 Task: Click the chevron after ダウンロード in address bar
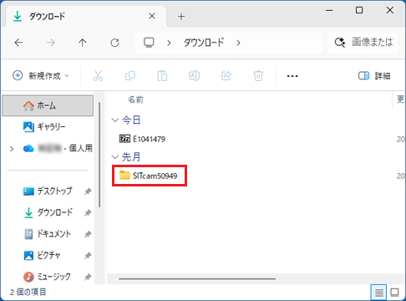point(238,43)
